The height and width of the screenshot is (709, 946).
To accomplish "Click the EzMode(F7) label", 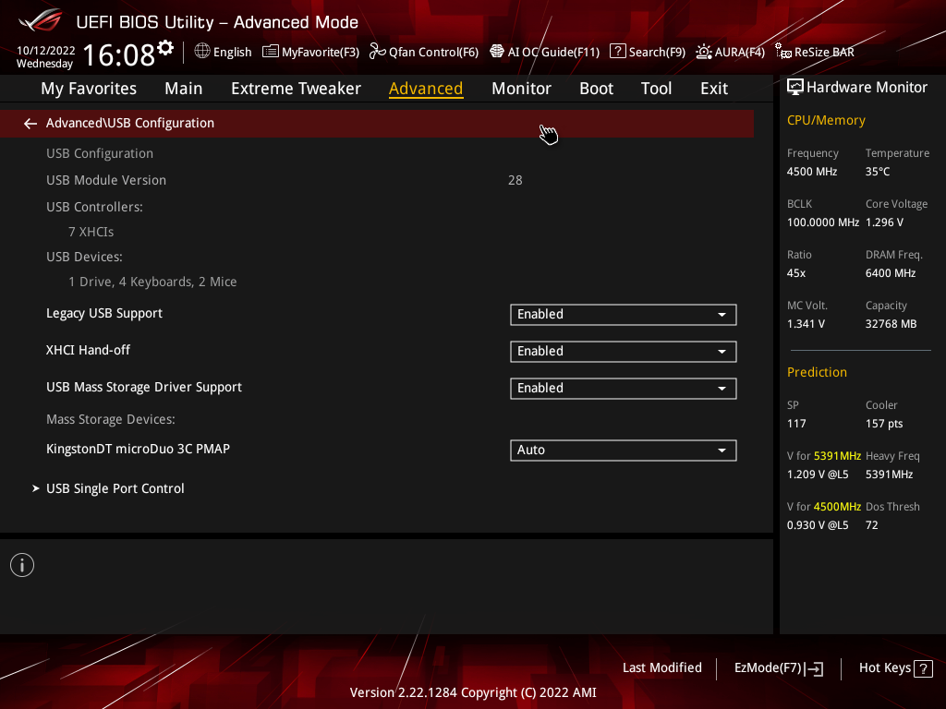I will coord(768,668).
